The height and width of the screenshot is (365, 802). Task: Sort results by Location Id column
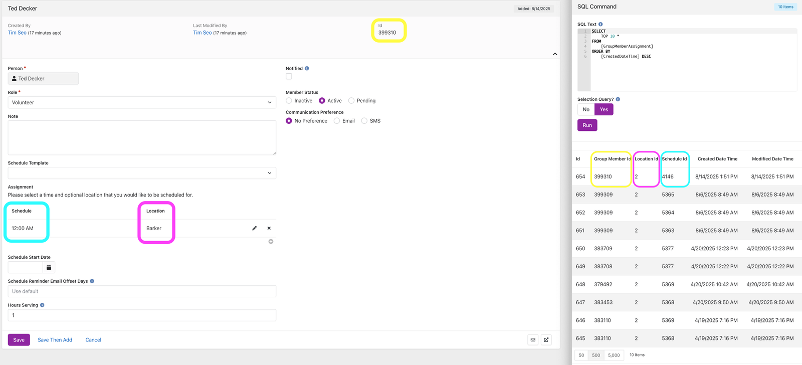[x=646, y=159]
